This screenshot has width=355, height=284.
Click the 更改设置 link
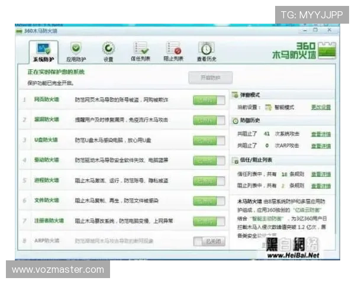pos(321,107)
